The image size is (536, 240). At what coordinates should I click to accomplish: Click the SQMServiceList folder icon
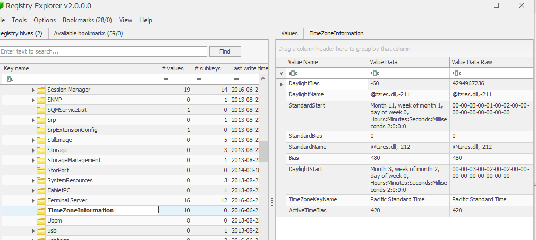tap(41, 110)
